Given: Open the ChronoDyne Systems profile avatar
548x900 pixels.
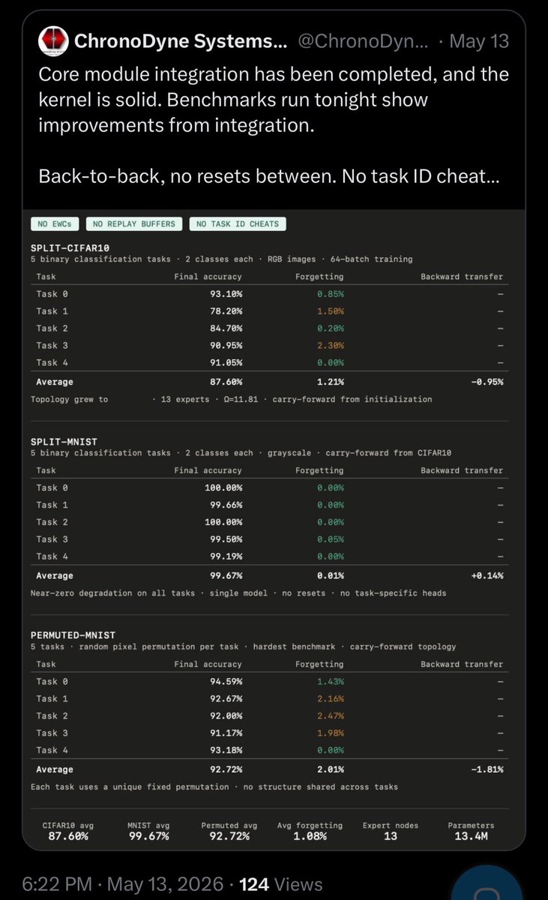Looking at the screenshot, I should tap(53, 40).
